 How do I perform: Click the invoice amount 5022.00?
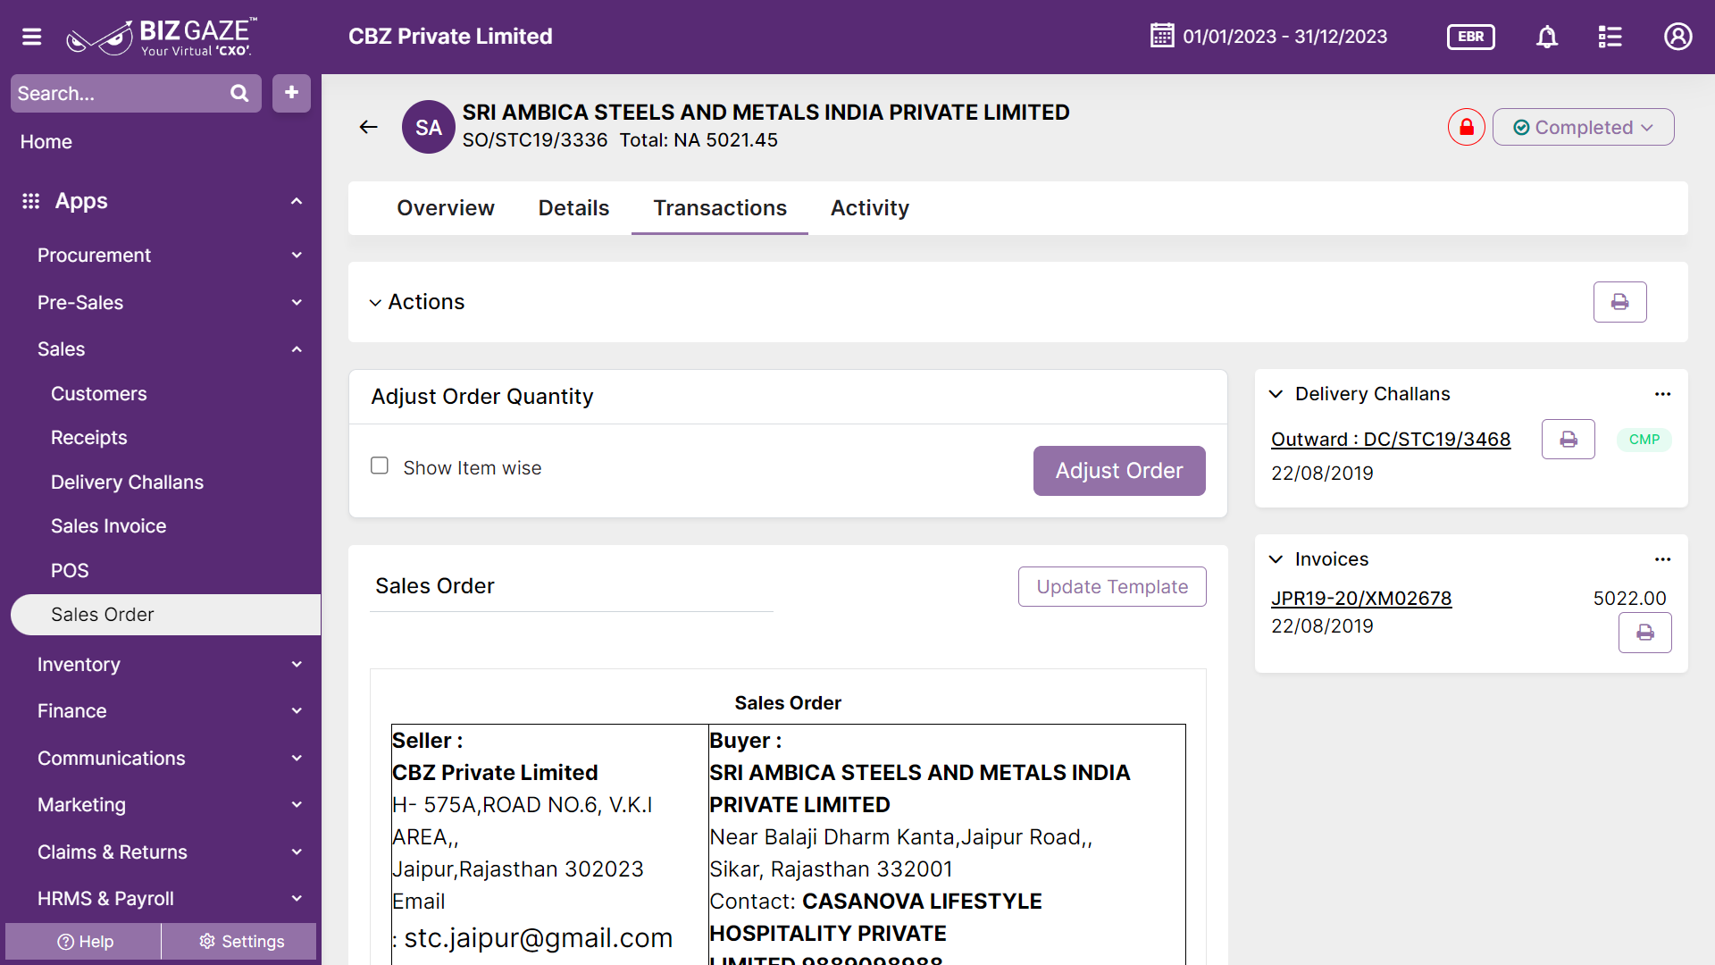(1629, 599)
